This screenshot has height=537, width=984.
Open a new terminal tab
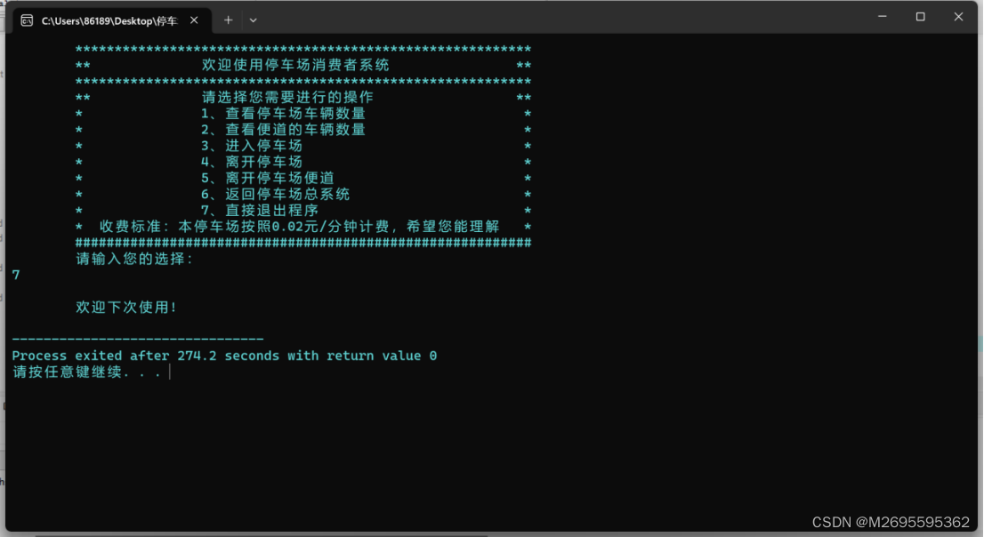click(x=229, y=20)
